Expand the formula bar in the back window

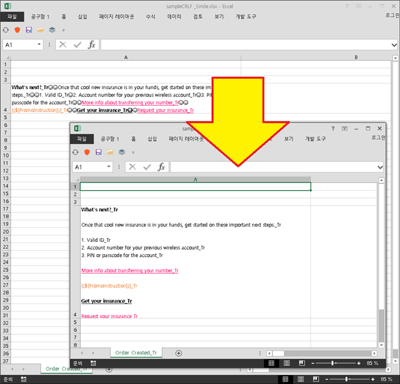click(394, 45)
